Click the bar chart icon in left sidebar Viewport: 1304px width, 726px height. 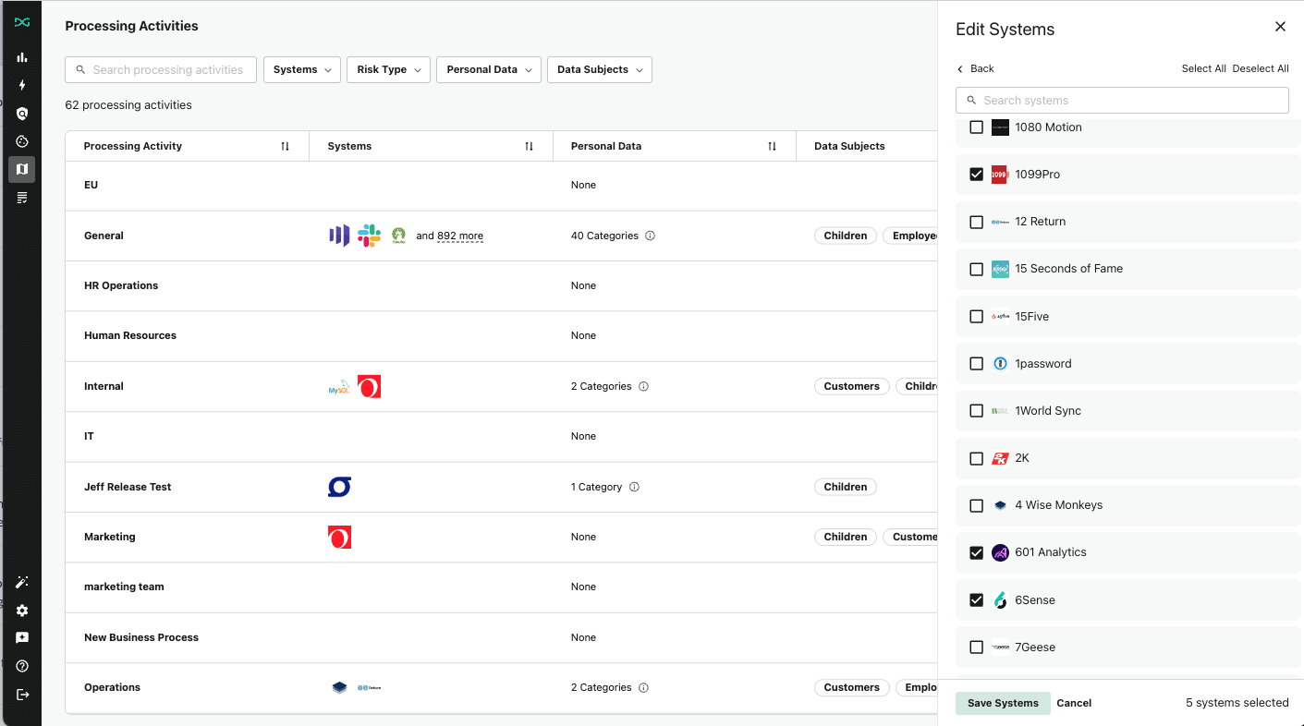(22, 57)
